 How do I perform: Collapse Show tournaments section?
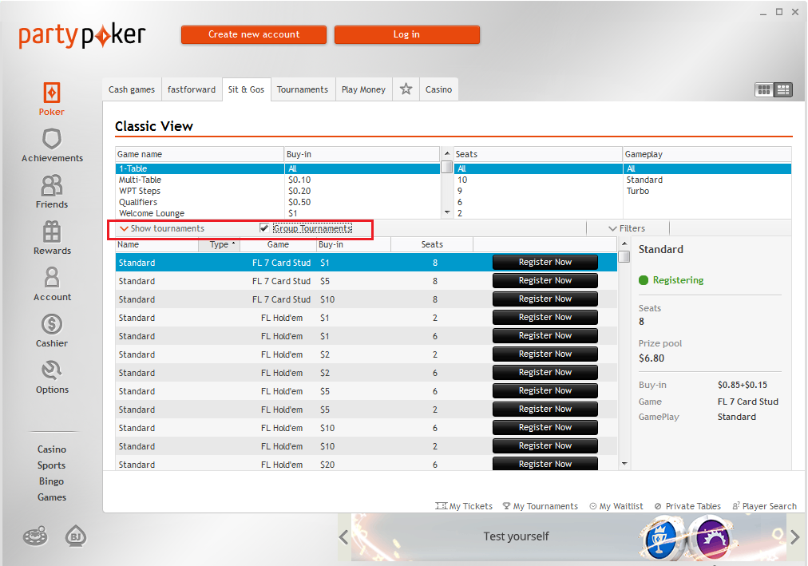click(162, 228)
